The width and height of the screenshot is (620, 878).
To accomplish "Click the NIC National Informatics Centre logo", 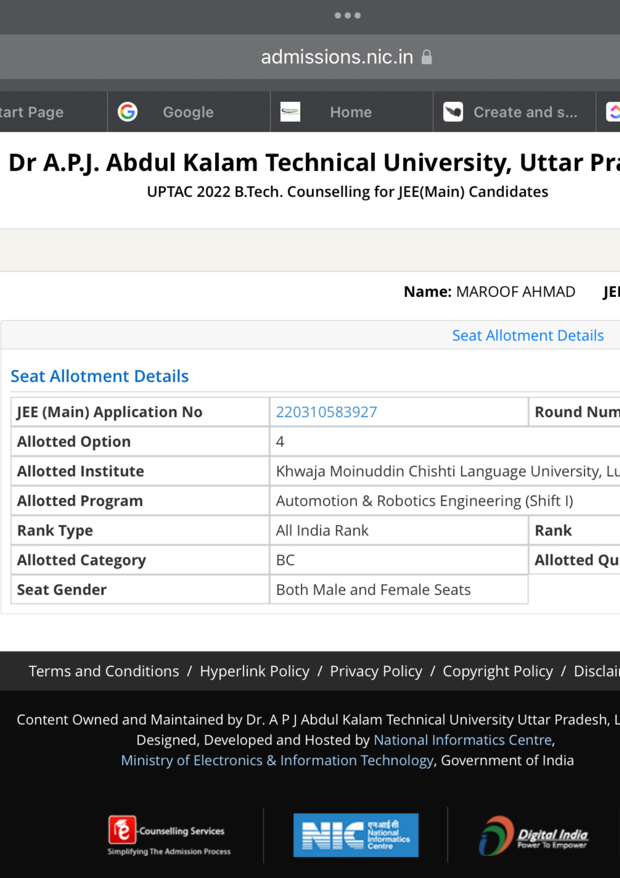I will click(356, 835).
